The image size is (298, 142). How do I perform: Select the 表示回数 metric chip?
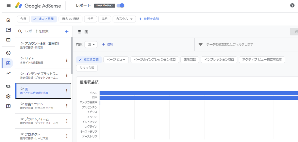pyautogui.click(x=190, y=60)
